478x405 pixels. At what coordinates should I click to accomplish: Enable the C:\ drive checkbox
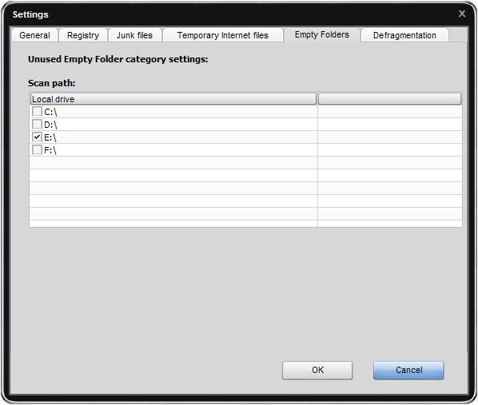pos(37,111)
